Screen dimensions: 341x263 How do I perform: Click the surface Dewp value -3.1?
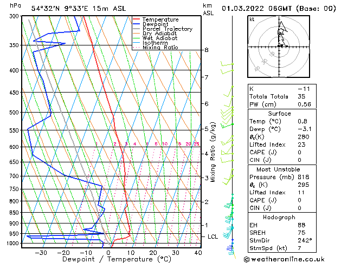click(305, 129)
